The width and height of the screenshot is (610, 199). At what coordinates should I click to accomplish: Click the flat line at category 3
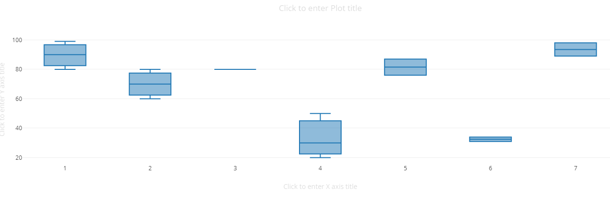click(235, 69)
